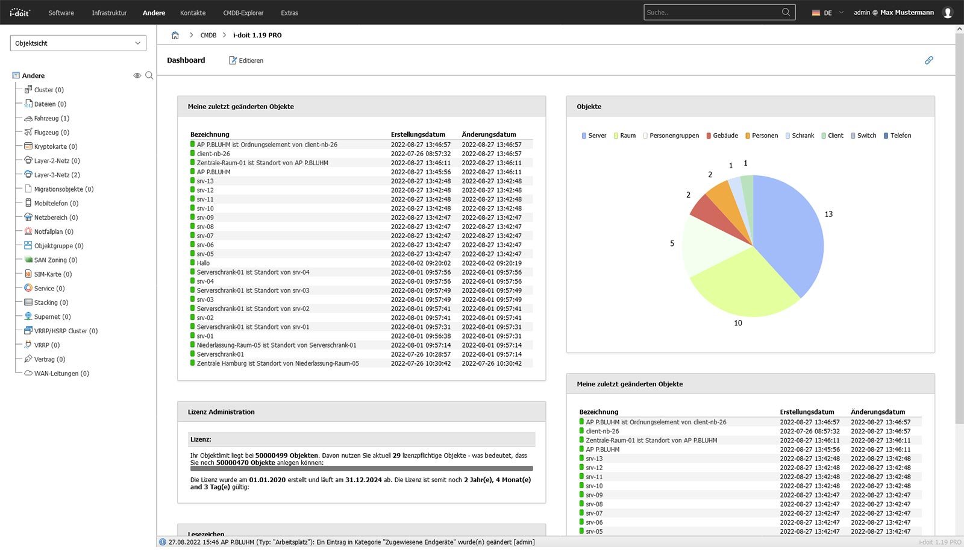
Task: Toggle the eye icon in Andere tree header
Action: coord(137,76)
